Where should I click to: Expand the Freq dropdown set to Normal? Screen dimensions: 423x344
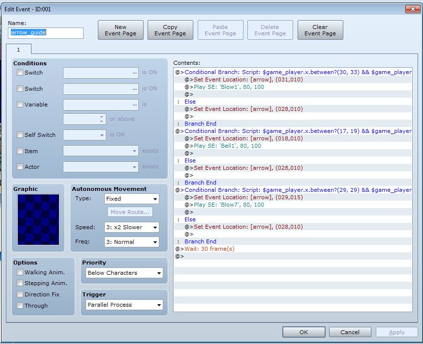pyautogui.click(x=132, y=242)
